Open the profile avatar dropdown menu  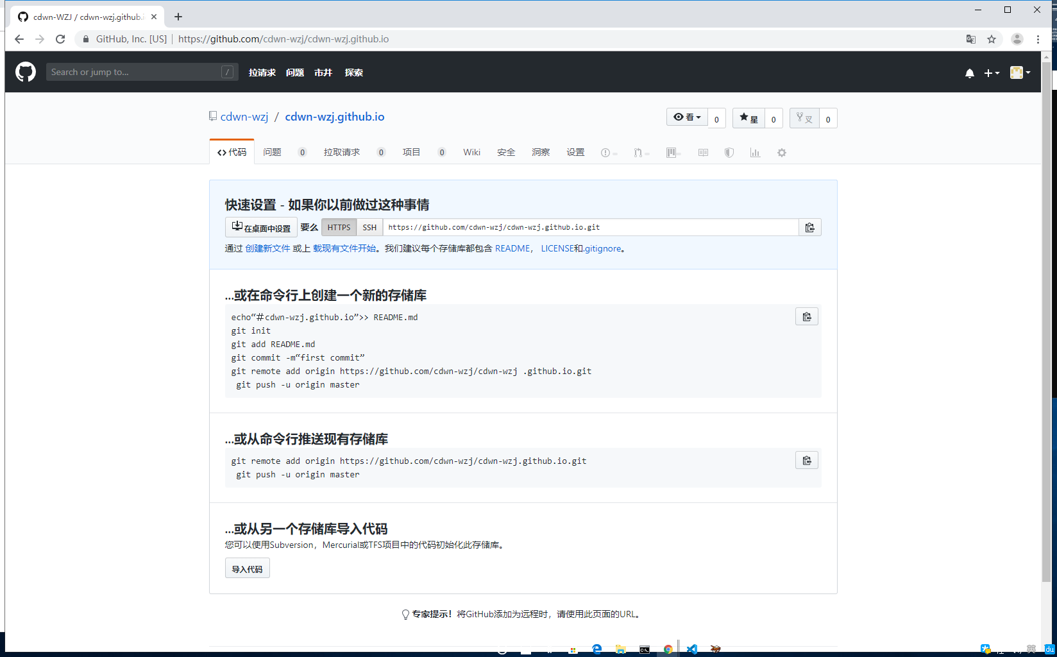[x=1019, y=73]
